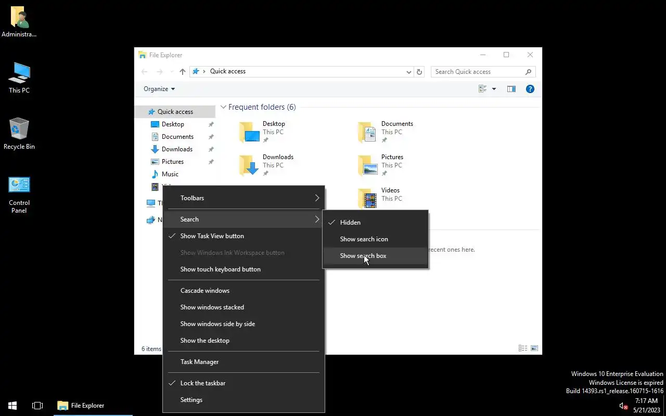Click the 6 items status text
Screen dimensions: 666x416
click(x=151, y=349)
